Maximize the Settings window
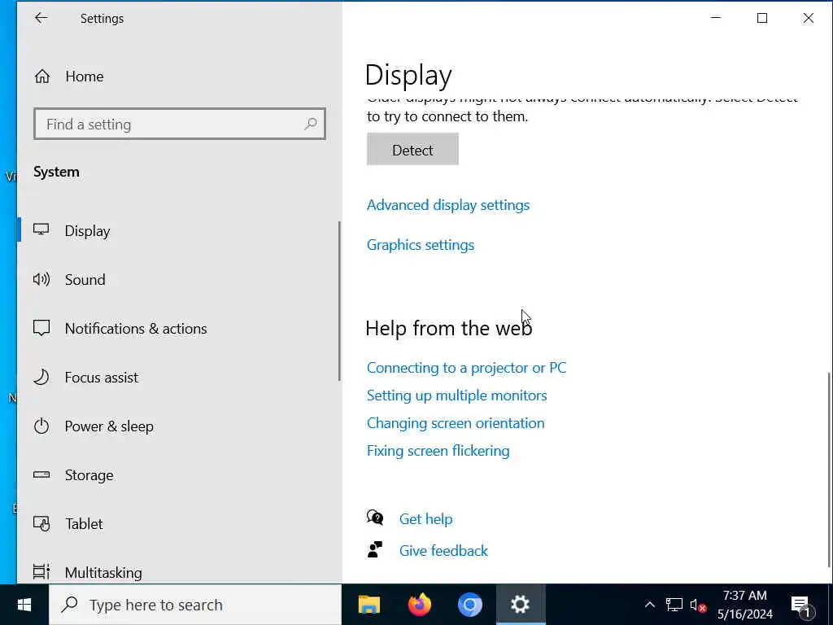 click(x=761, y=18)
